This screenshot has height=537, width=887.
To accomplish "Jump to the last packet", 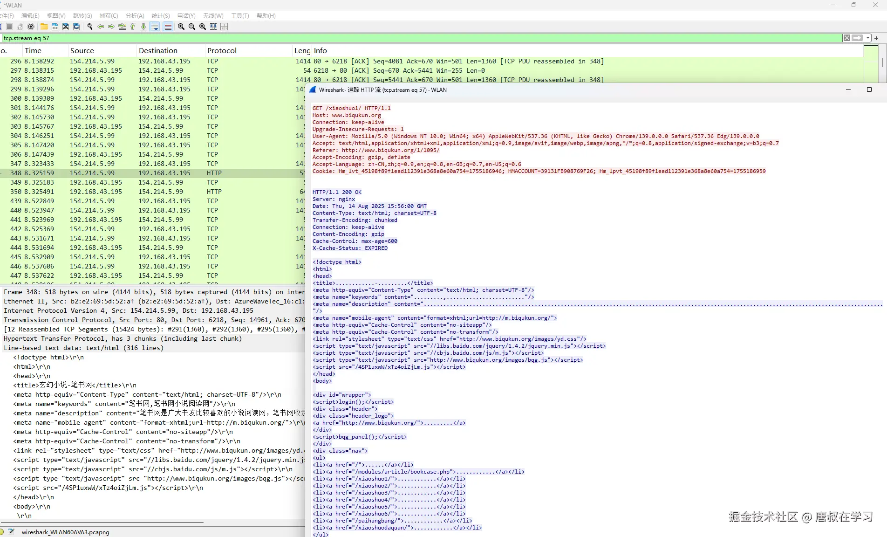I will pos(143,27).
